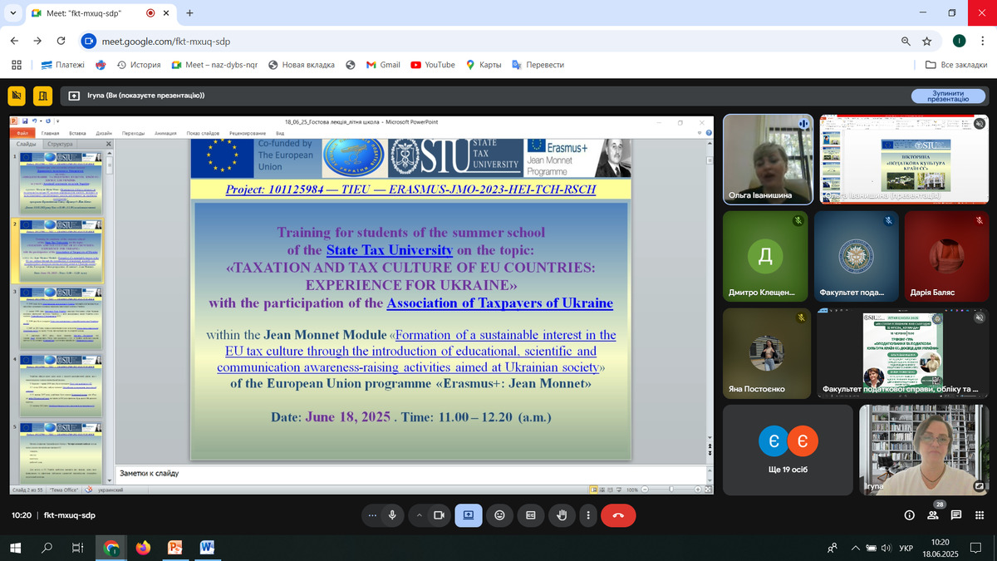Open the Windows Start menu
The height and width of the screenshot is (561, 997).
15,548
